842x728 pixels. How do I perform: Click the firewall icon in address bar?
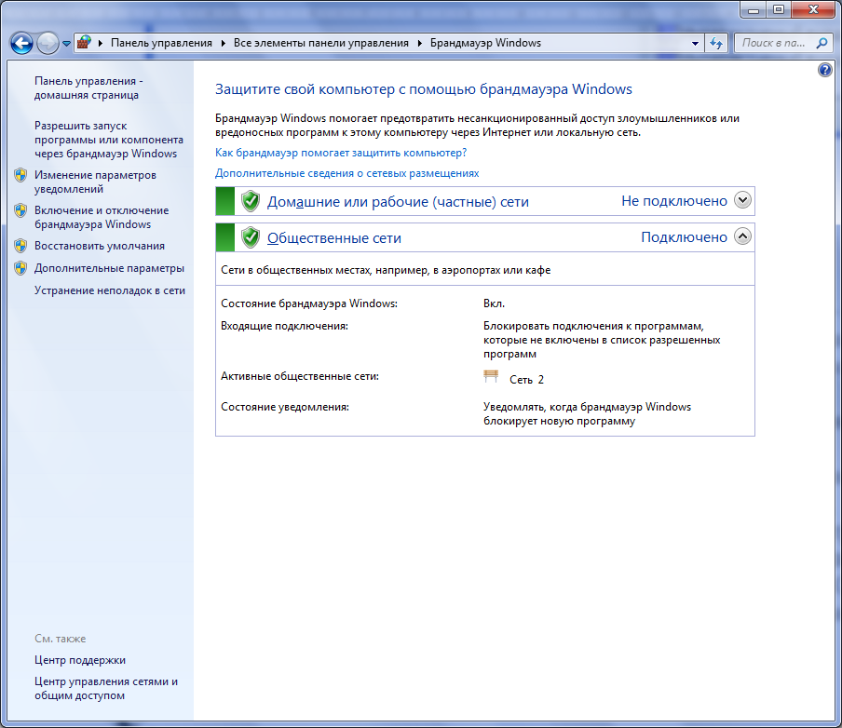(x=84, y=43)
